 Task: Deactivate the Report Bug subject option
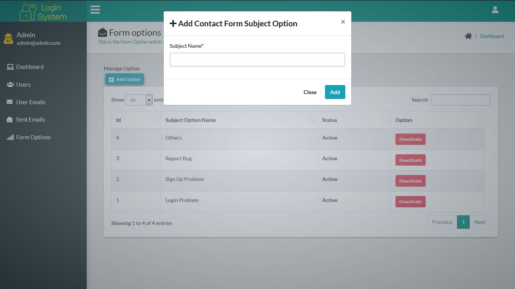pyautogui.click(x=410, y=160)
